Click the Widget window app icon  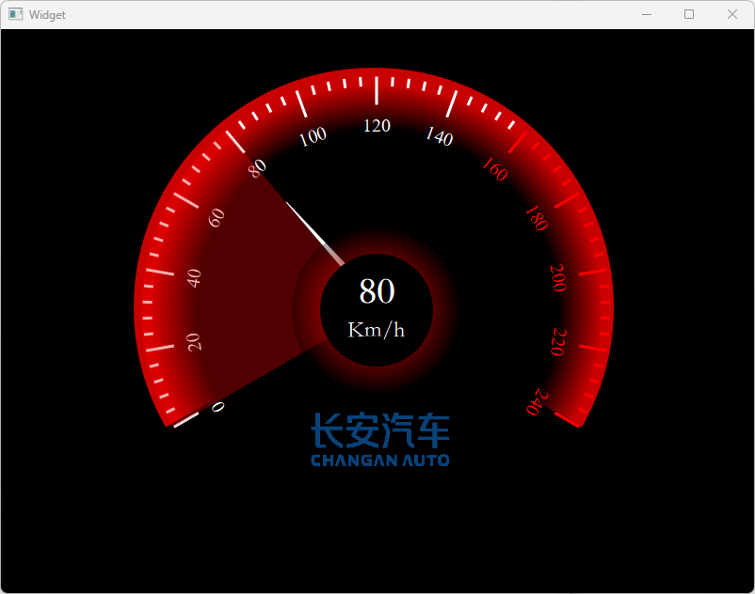tap(15, 14)
